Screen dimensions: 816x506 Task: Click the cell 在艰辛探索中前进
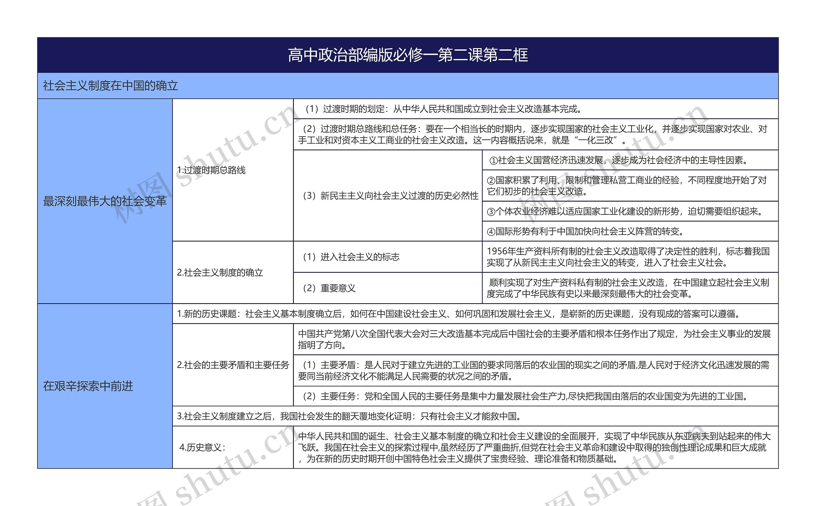pos(105,386)
